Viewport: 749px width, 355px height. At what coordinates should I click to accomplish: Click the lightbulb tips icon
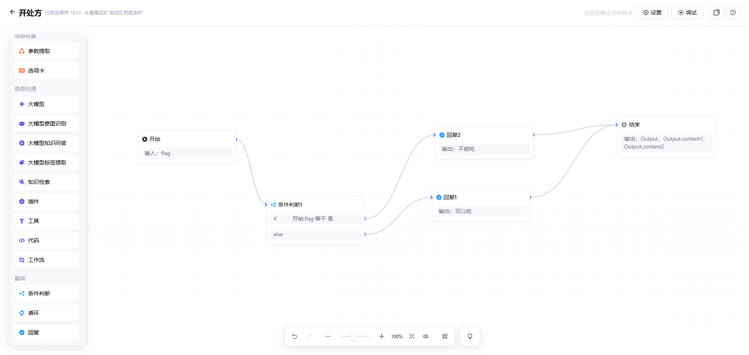[x=470, y=336]
